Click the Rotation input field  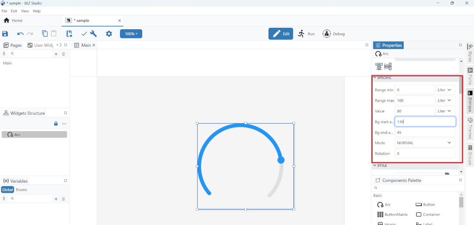pos(425,153)
